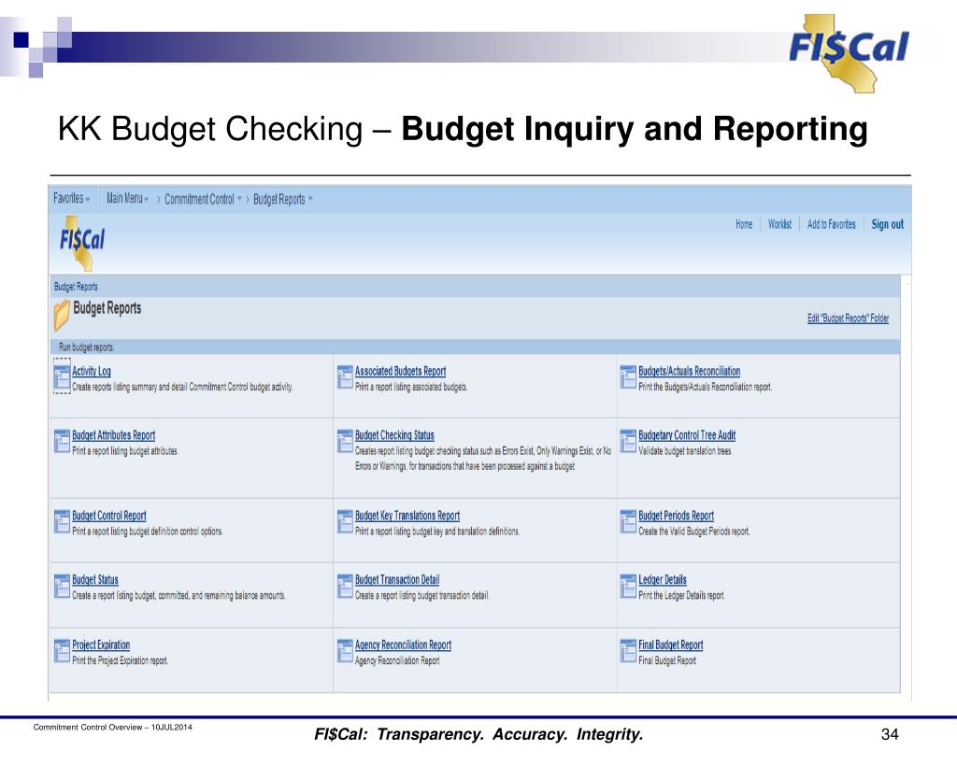This screenshot has height=765, width=957.
Task: Click the Ledger Details report icon
Action: (628, 587)
